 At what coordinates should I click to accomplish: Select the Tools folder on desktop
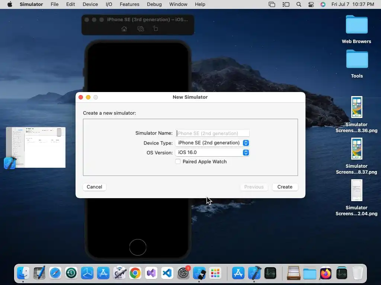coord(357,64)
